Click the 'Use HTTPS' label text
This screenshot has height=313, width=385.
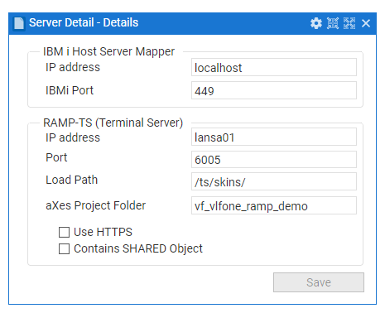point(103,232)
